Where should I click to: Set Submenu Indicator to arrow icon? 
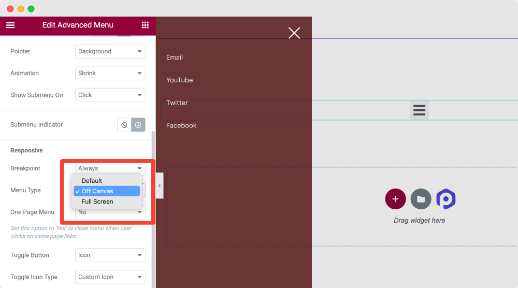pyautogui.click(x=138, y=125)
